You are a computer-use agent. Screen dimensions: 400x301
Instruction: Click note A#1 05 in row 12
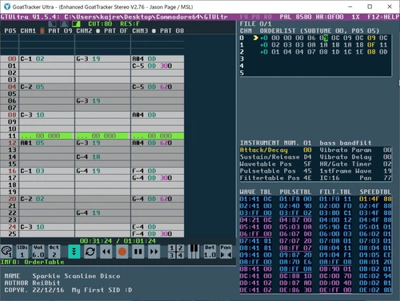pyautogui.click(x=32, y=143)
